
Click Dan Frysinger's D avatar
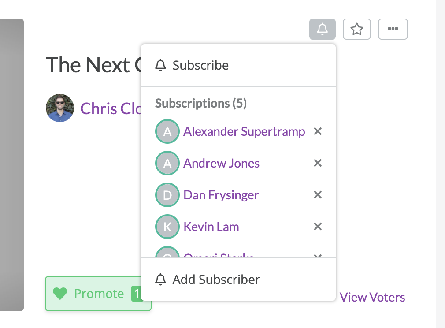tap(167, 195)
